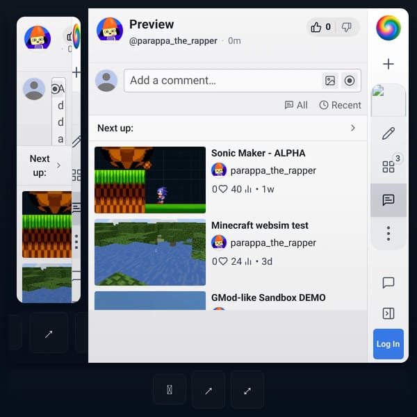Viewport: 417px width, 417px height.
Task: Select the All comments filter
Action: click(x=296, y=105)
